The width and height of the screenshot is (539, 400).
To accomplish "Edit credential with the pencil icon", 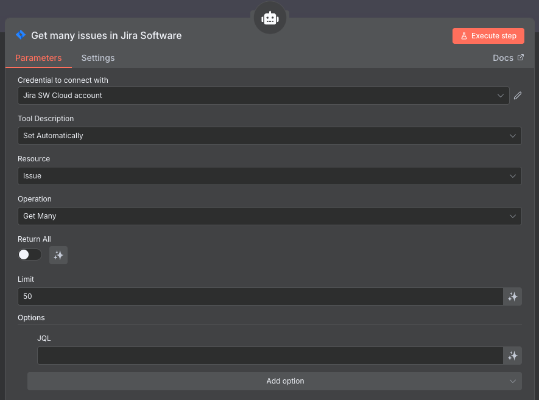I will point(518,96).
